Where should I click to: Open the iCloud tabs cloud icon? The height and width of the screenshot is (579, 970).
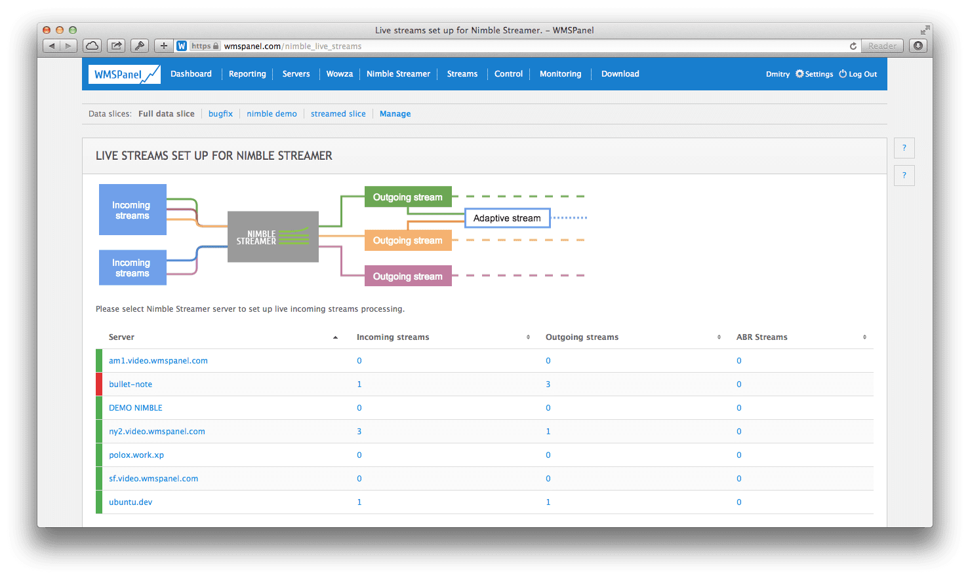pyautogui.click(x=92, y=46)
